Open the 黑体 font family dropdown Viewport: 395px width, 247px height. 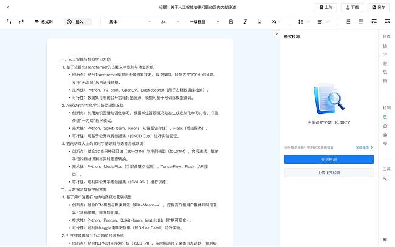coord(125,21)
